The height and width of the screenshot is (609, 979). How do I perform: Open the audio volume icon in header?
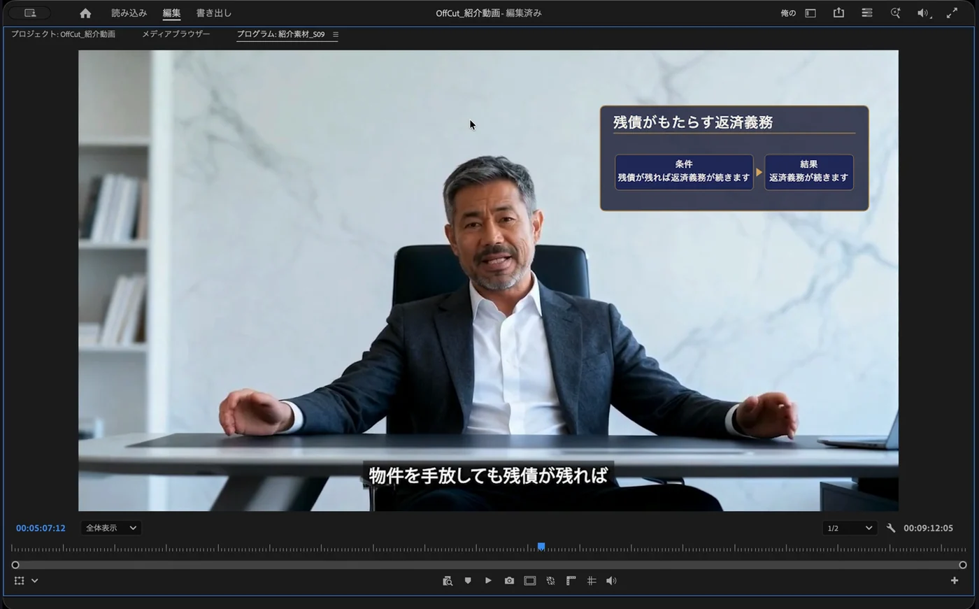[924, 13]
